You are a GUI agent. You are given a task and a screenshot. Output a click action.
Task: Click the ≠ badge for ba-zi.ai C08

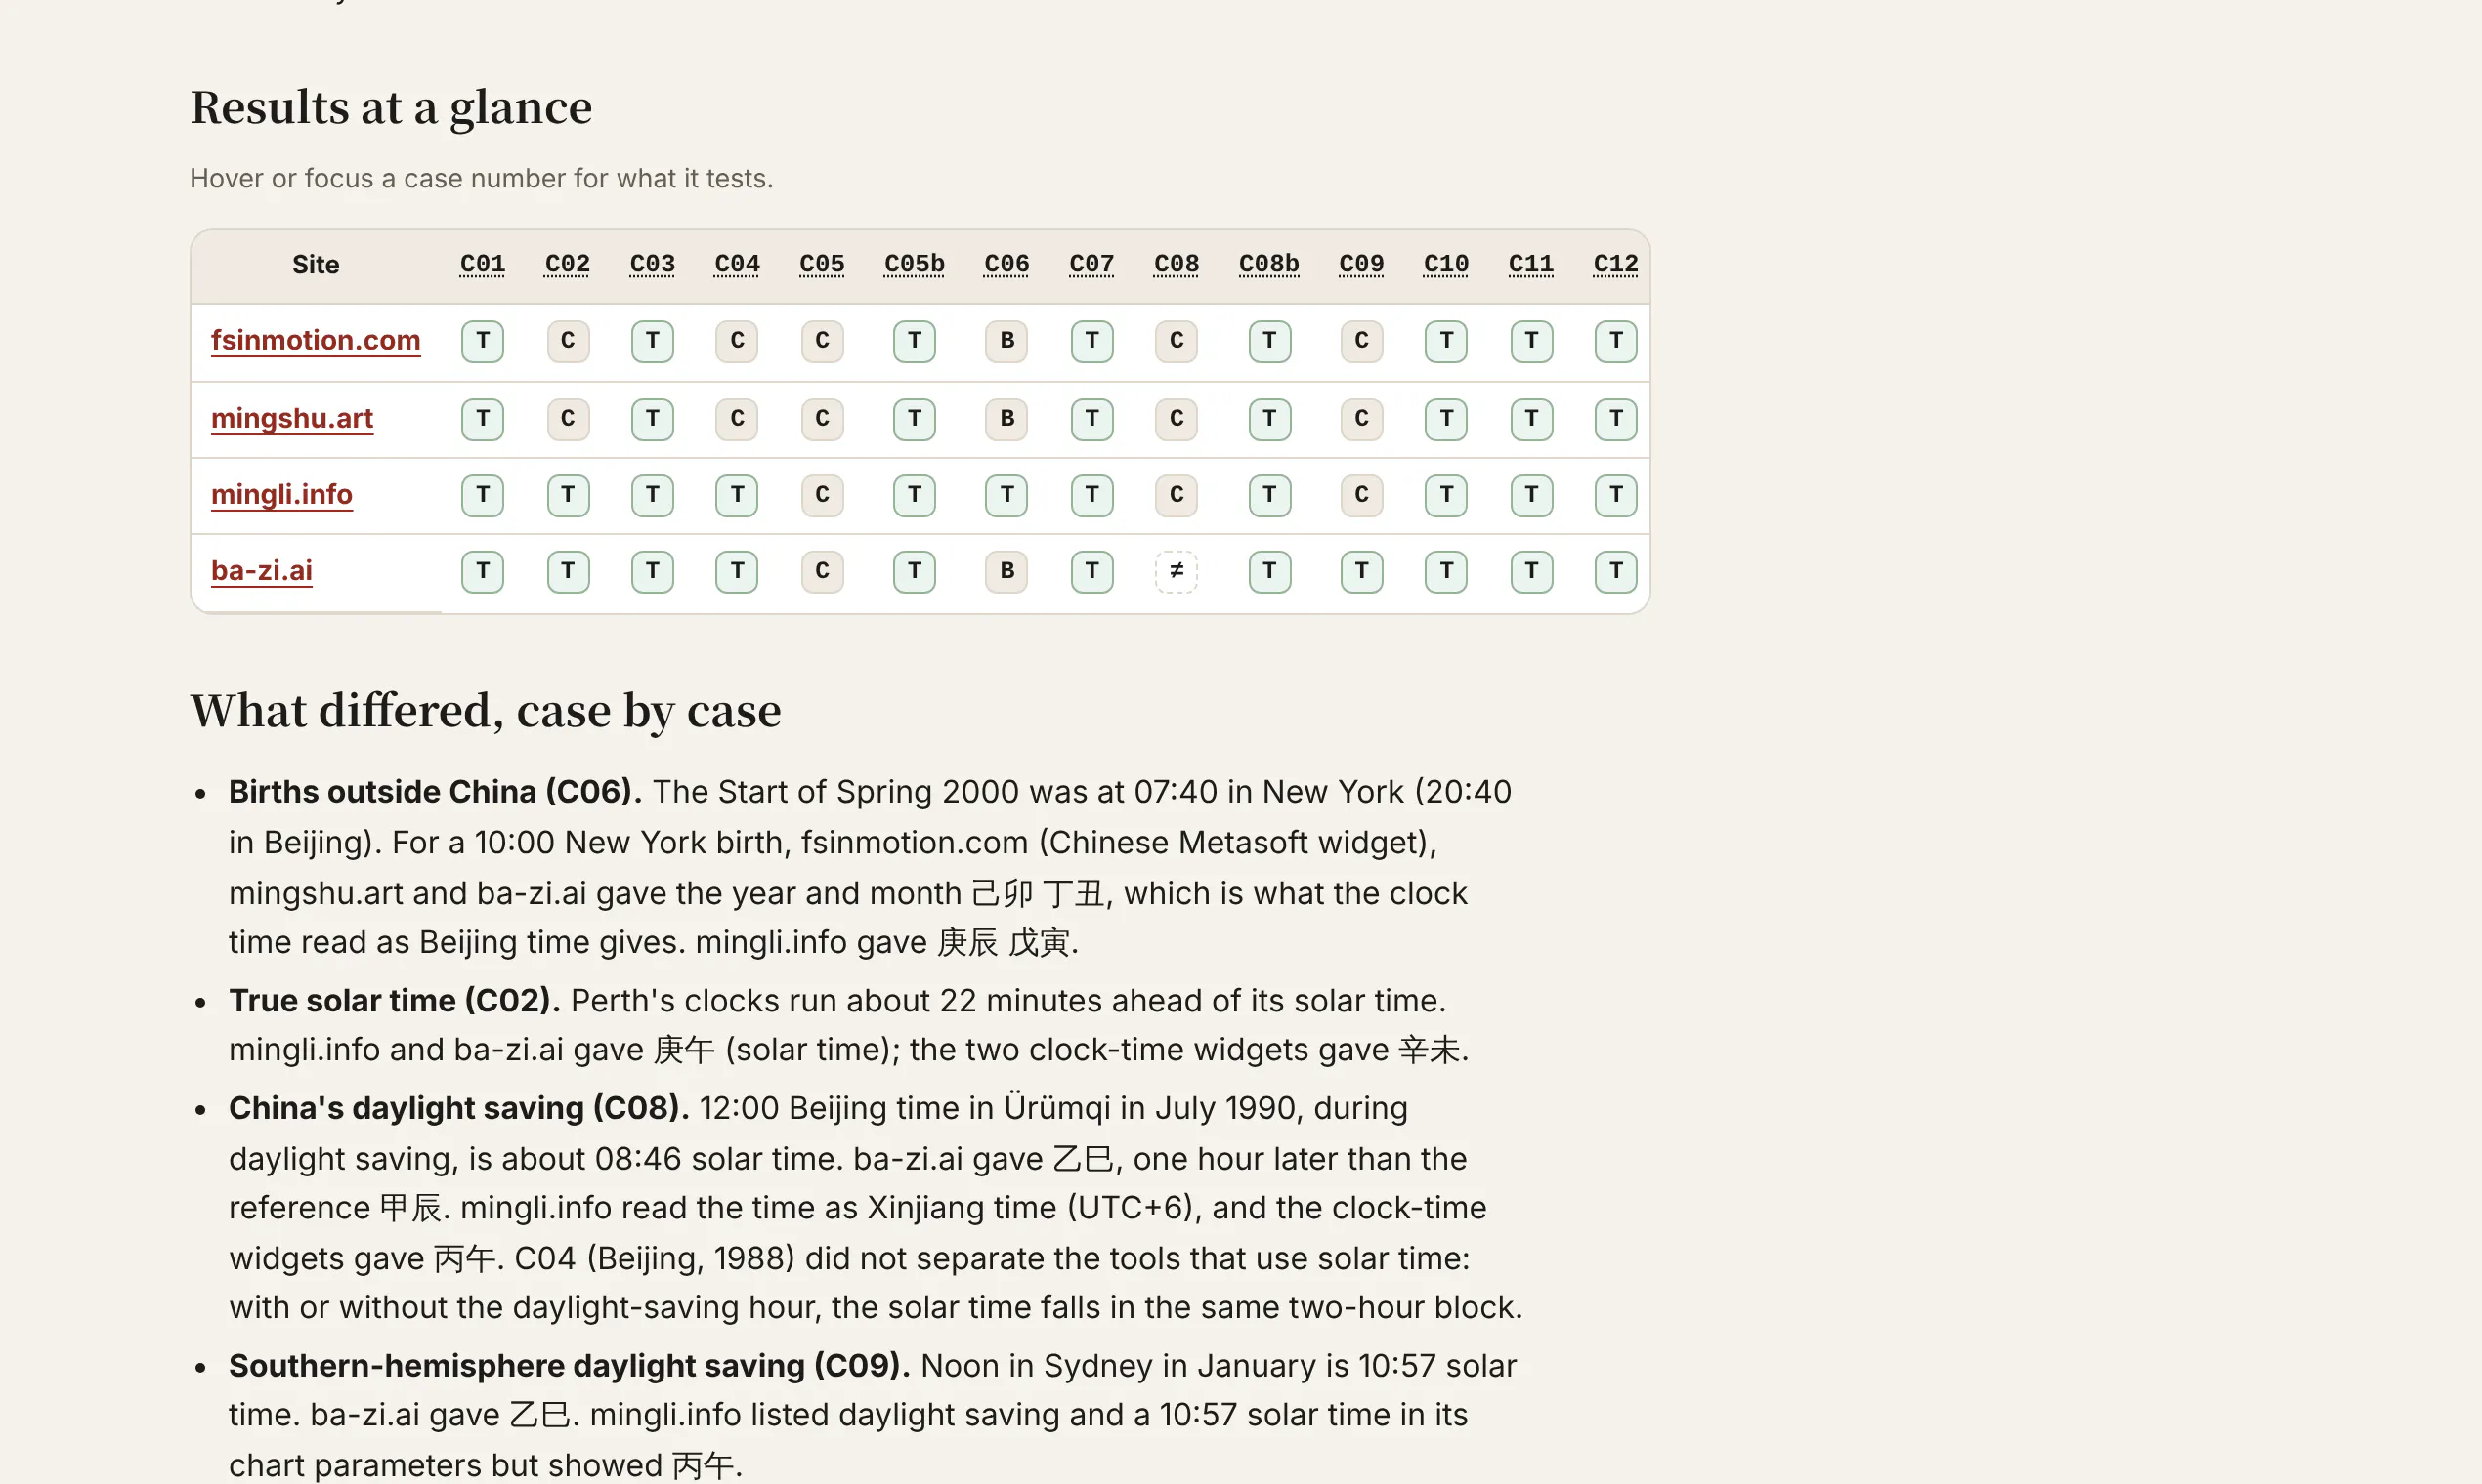click(1176, 571)
